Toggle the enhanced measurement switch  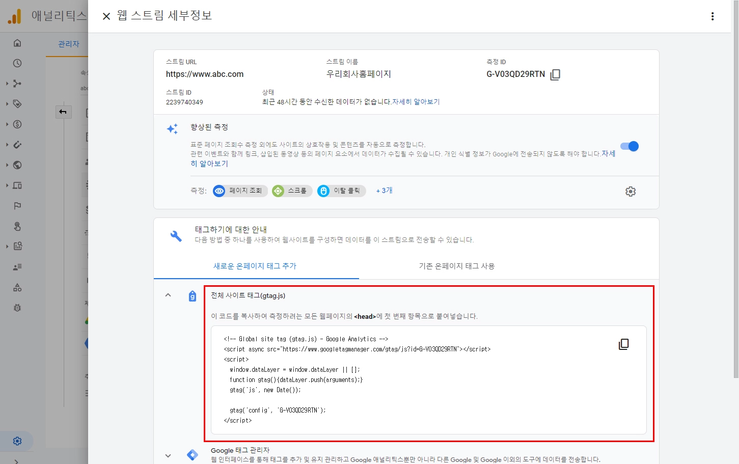(629, 146)
